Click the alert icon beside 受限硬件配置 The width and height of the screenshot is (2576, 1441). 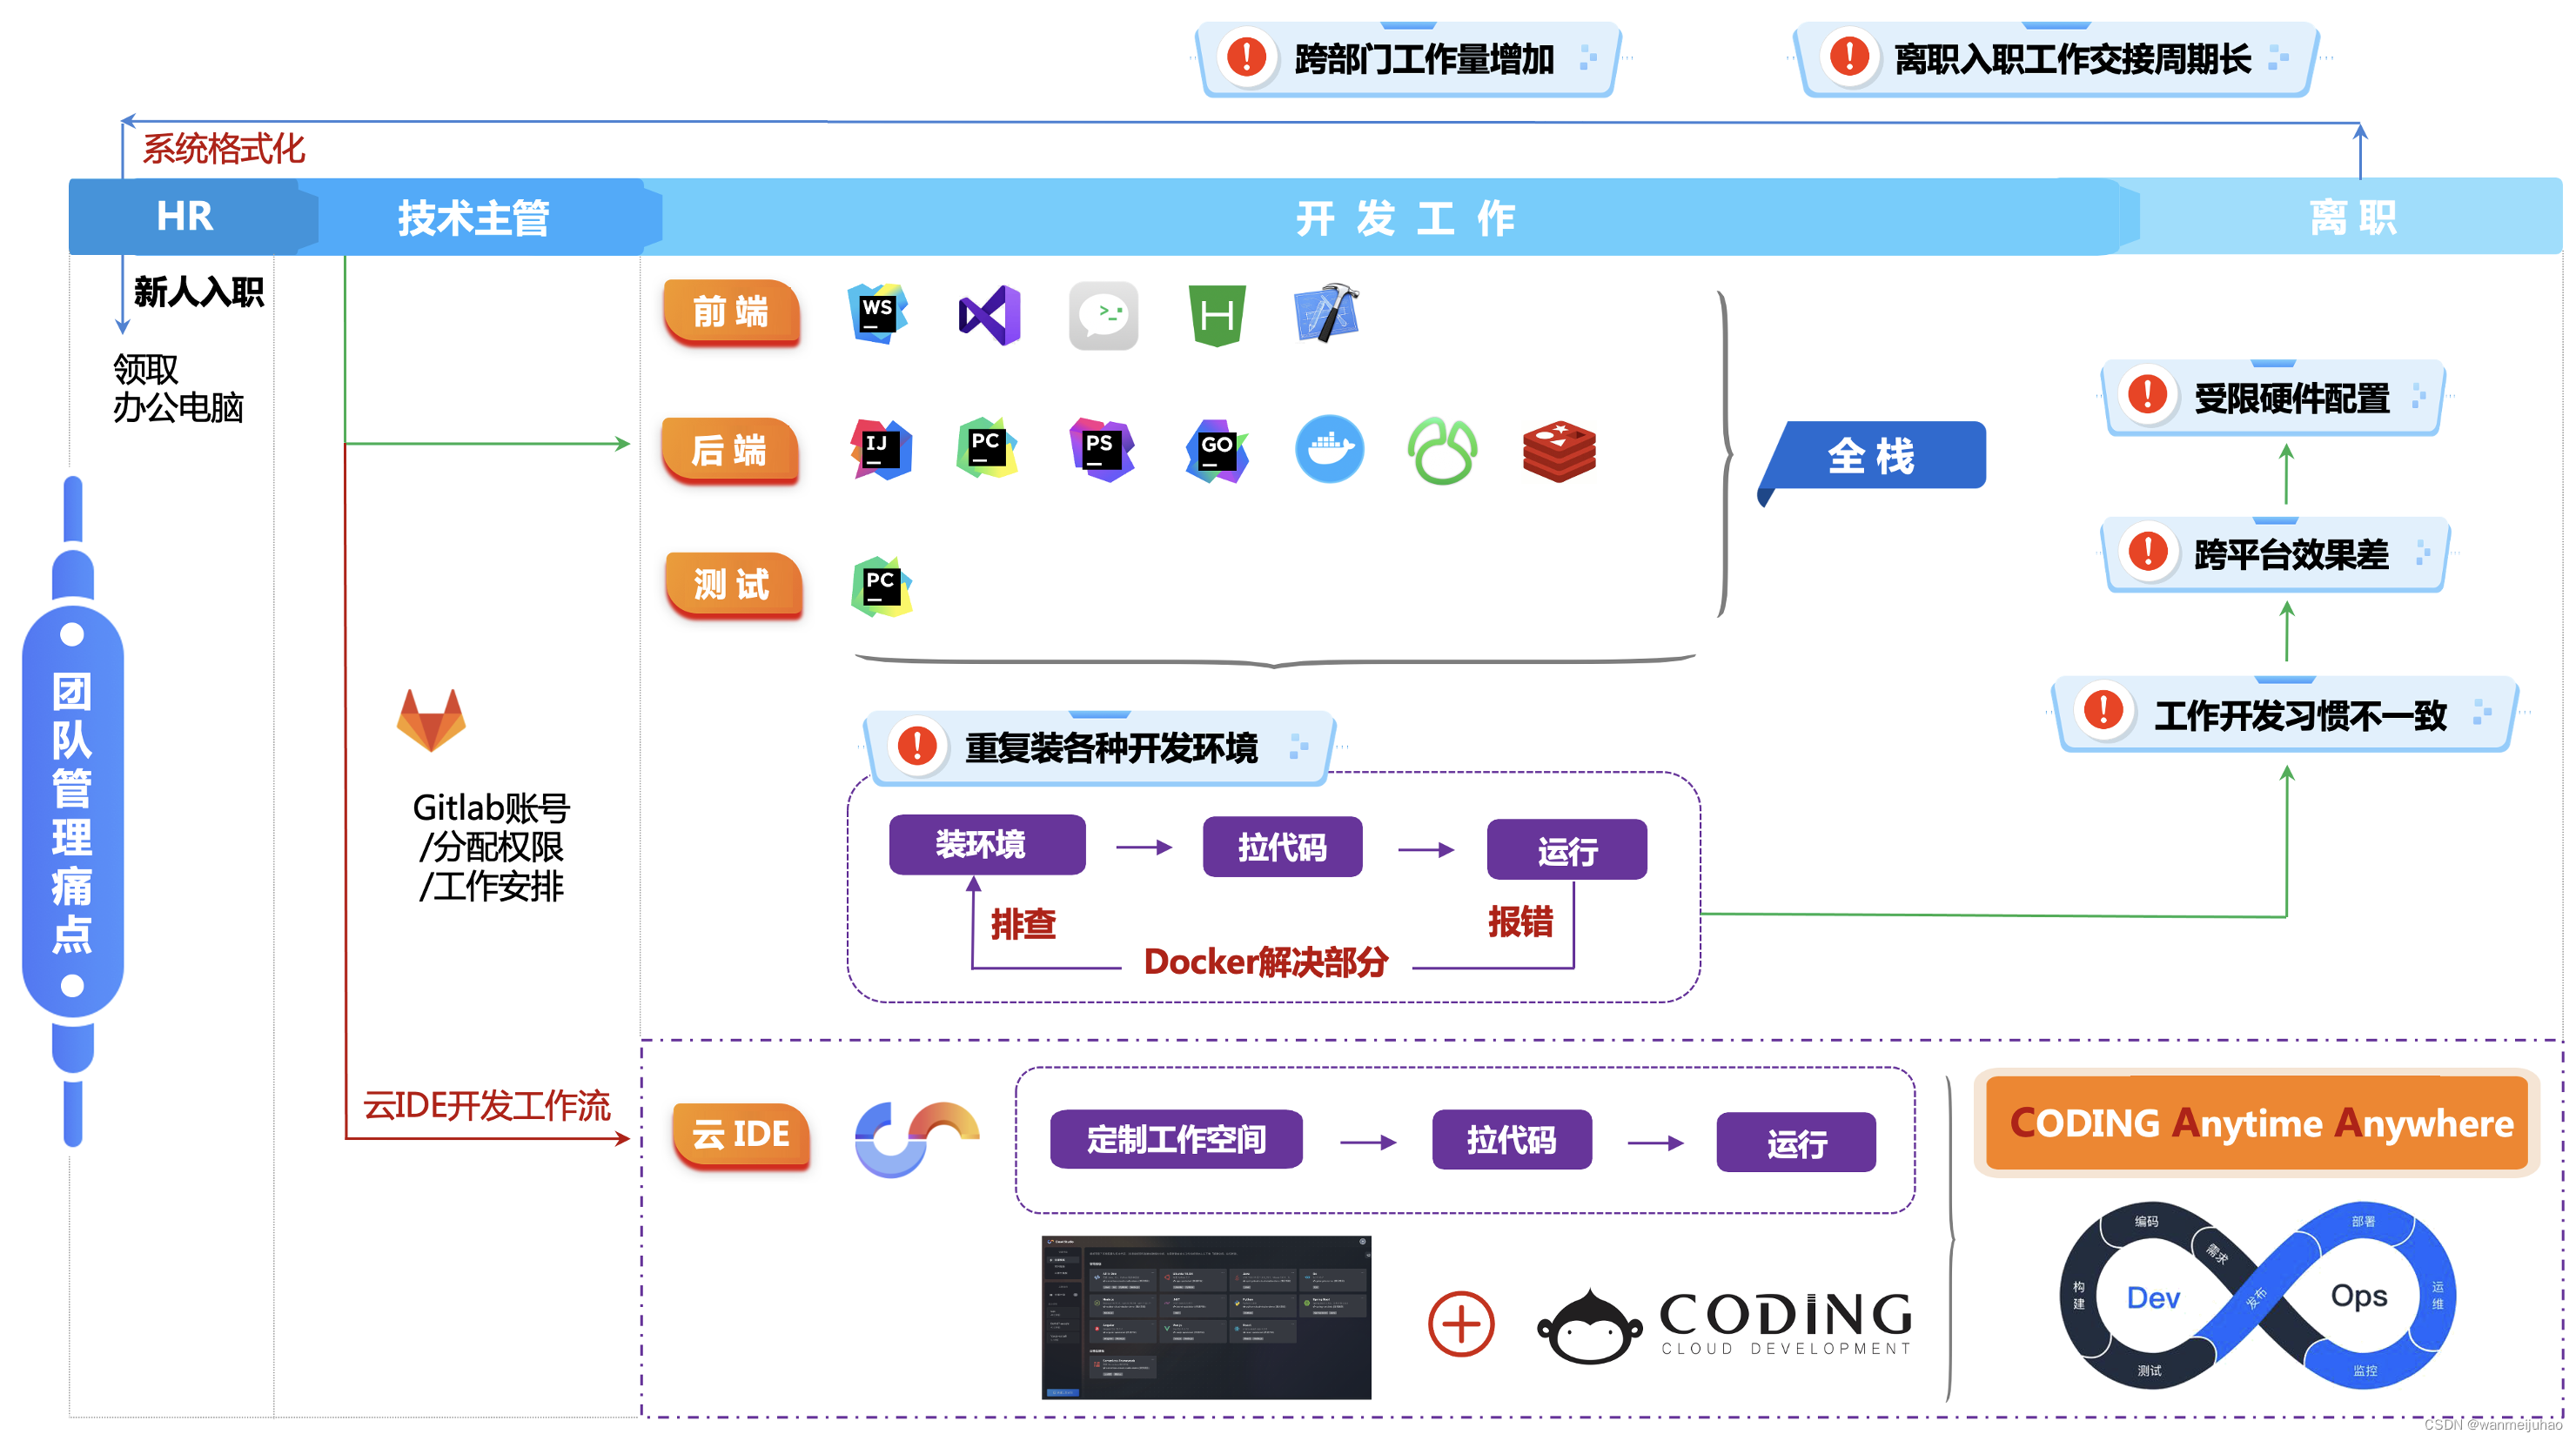(x=2147, y=394)
